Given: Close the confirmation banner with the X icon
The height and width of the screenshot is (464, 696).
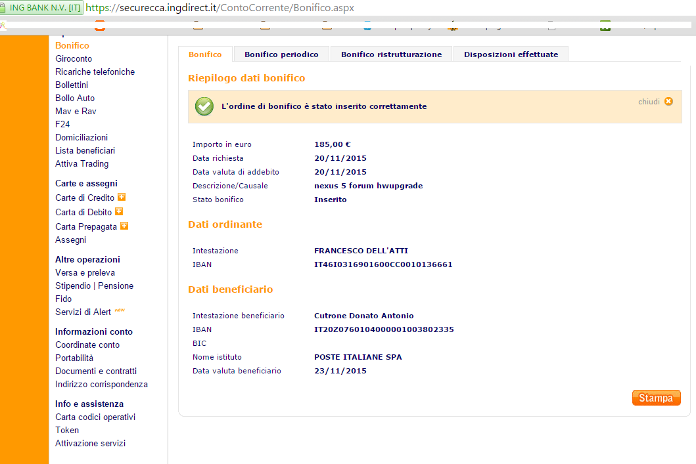Looking at the screenshot, I should 668,102.
